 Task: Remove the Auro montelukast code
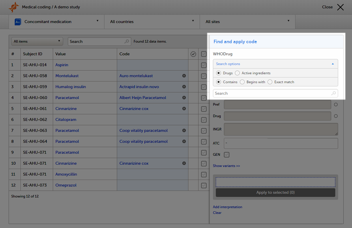[x=184, y=76]
